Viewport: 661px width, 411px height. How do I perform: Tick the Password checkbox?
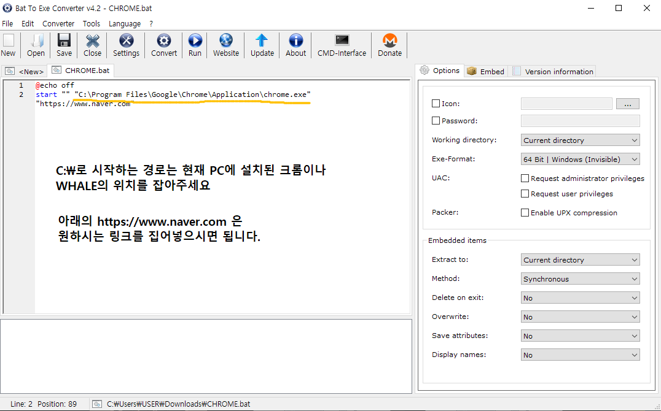click(436, 120)
